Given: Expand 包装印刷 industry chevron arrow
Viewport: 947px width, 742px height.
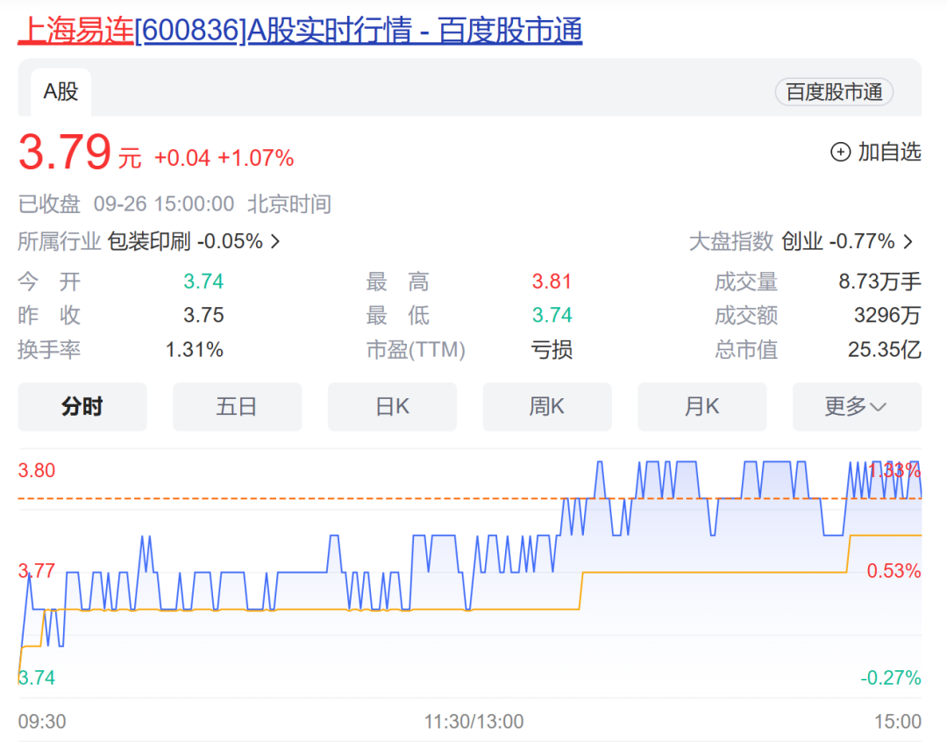Looking at the screenshot, I should click(275, 242).
